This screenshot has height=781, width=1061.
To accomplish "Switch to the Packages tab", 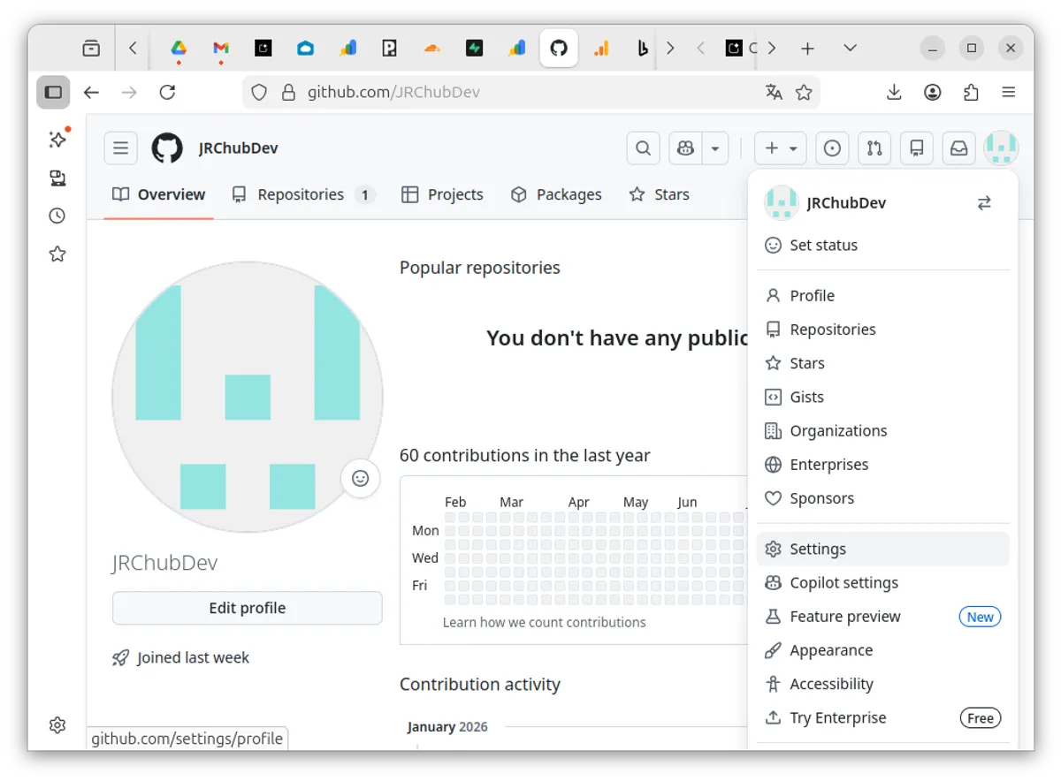I will (557, 194).
